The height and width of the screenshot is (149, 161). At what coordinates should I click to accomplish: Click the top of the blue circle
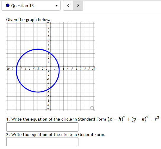click(38, 49)
